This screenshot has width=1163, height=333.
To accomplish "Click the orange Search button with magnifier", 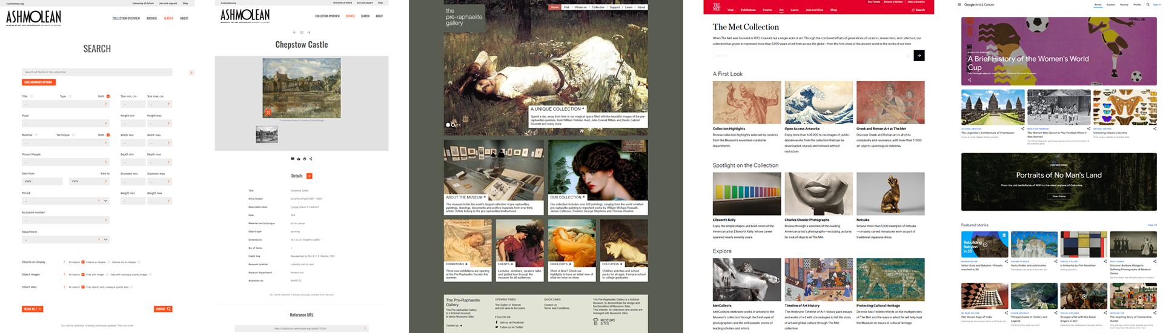I will pyautogui.click(x=164, y=309).
